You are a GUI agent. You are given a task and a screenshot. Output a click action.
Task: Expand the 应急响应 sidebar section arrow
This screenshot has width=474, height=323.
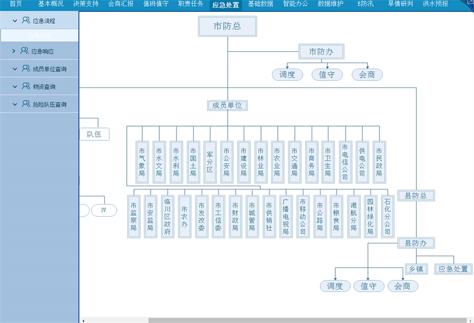pos(14,51)
